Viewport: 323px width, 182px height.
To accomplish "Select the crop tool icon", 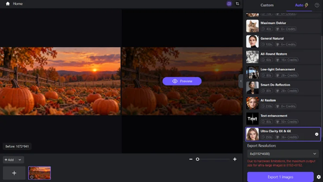I will 237,4.
